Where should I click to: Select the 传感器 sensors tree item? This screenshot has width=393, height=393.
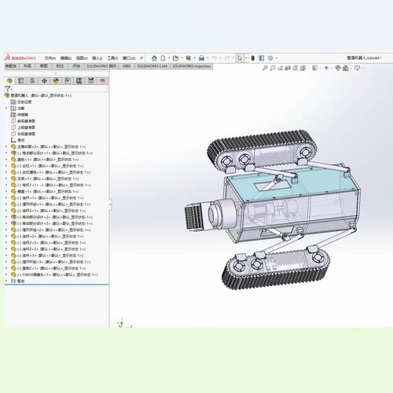point(19,115)
